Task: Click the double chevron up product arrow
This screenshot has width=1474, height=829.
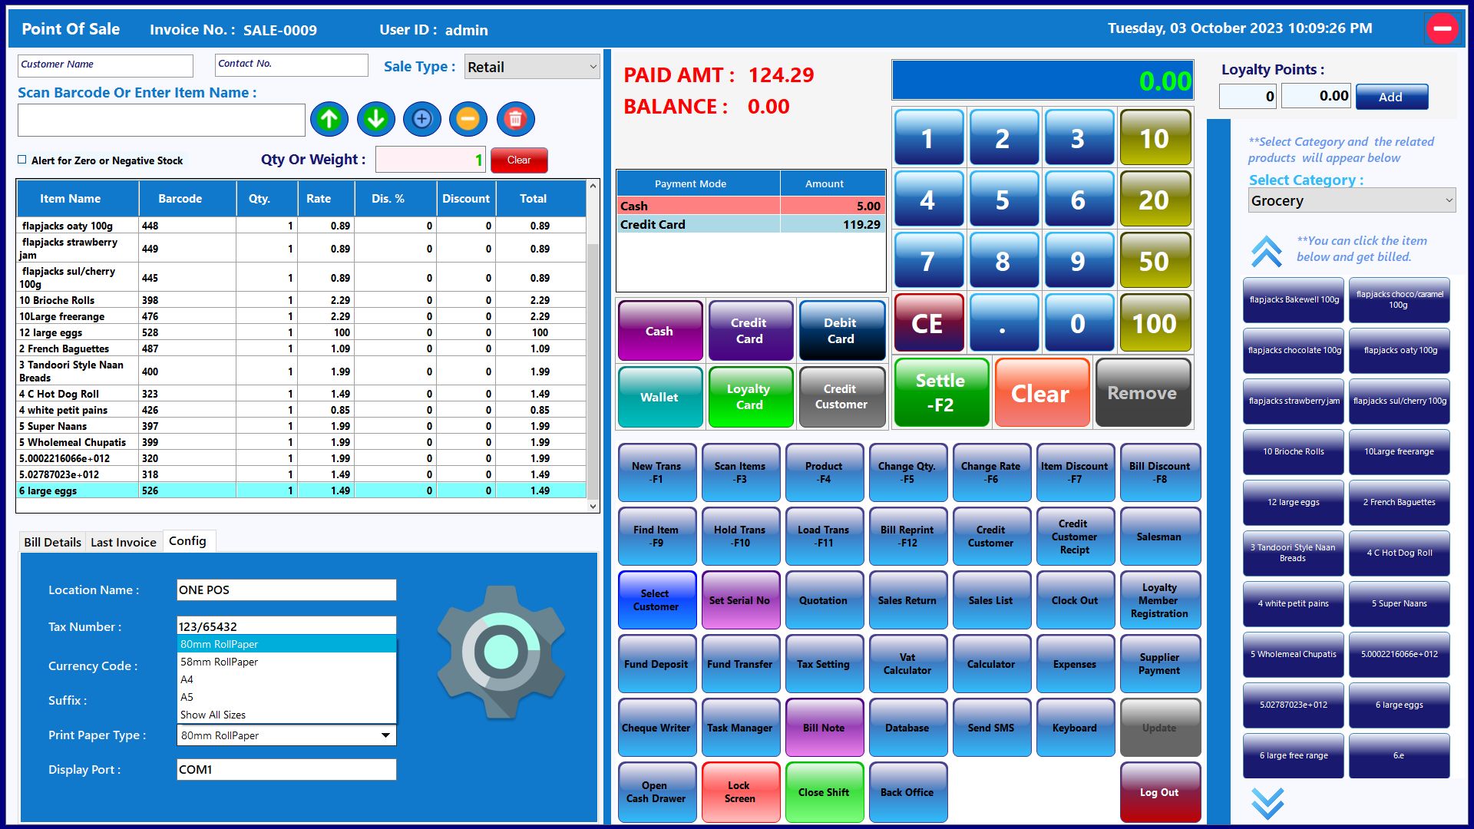Action: pyautogui.click(x=1267, y=251)
